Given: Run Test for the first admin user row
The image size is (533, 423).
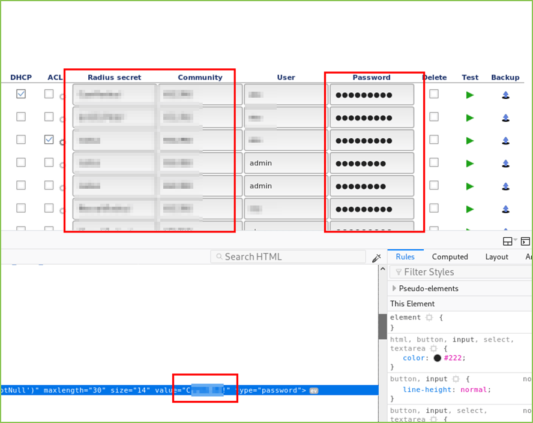Looking at the screenshot, I should 470,163.
